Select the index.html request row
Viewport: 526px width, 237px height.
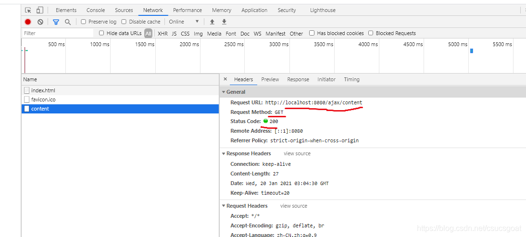click(120, 90)
